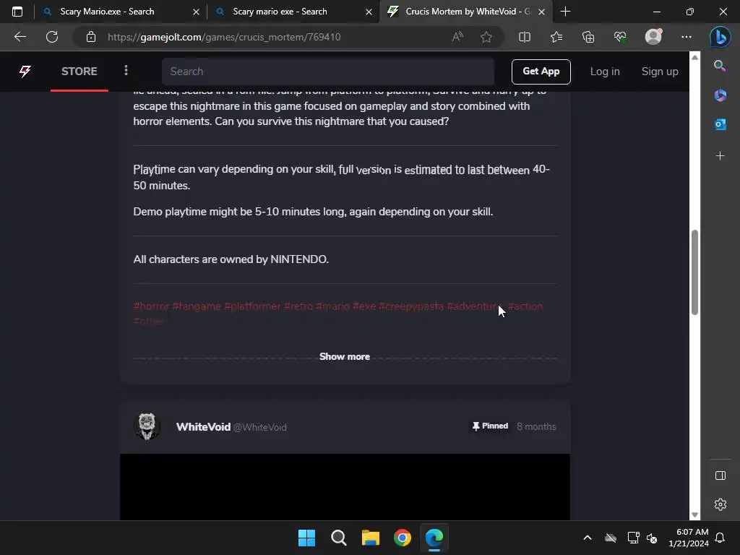This screenshot has width=740, height=555.
Task: Focus the Game Jolt Search field
Action: point(327,72)
